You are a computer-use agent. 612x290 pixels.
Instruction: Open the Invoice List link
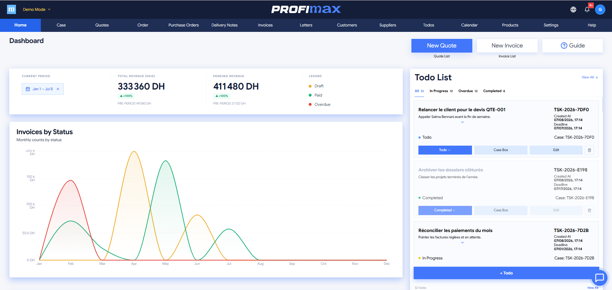507,56
